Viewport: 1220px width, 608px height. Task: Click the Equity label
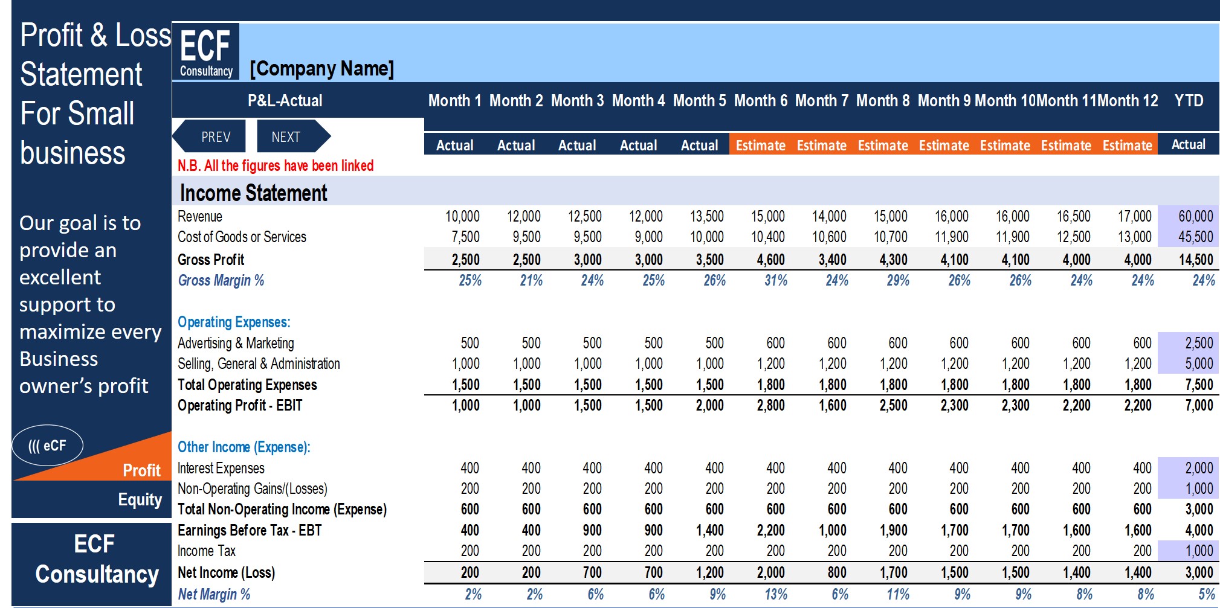[x=140, y=500]
